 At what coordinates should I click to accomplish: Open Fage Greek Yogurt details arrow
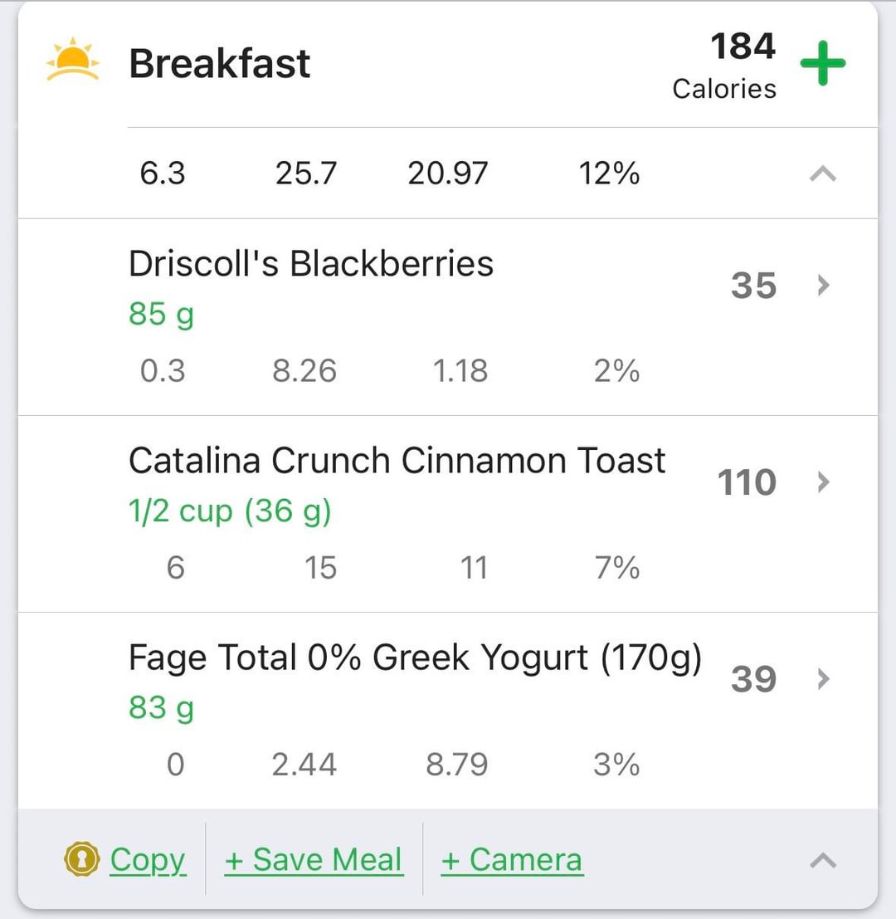[823, 679]
